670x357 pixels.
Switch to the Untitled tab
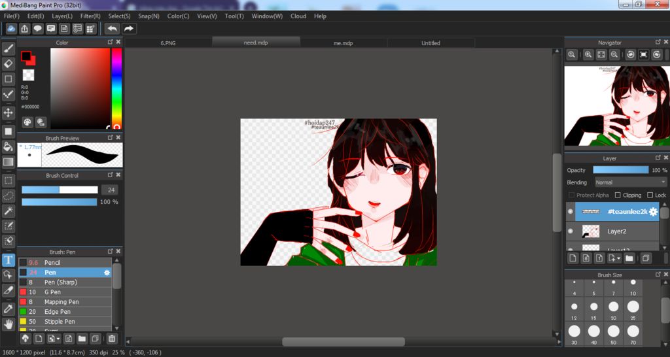coord(431,42)
